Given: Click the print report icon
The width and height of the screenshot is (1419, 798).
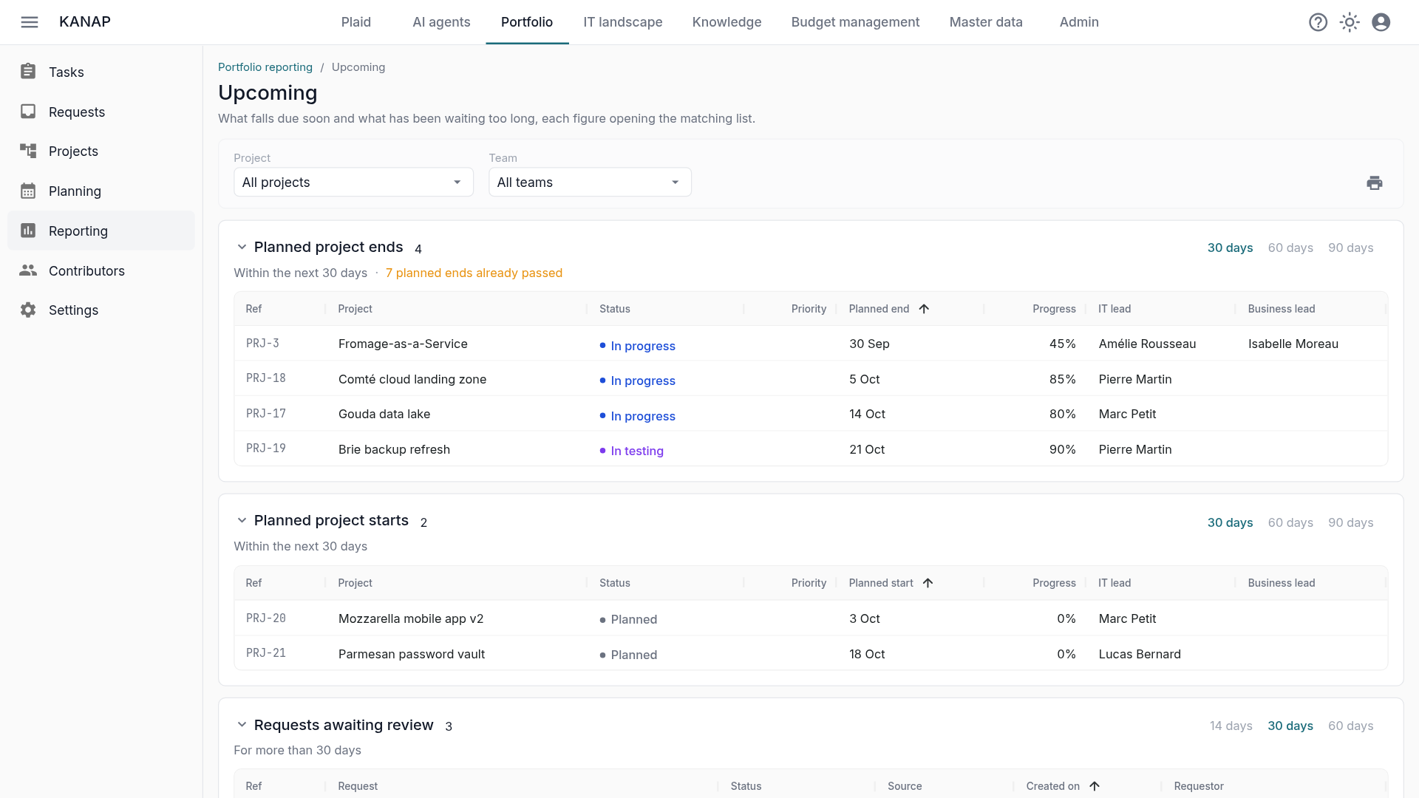Looking at the screenshot, I should pos(1374,183).
